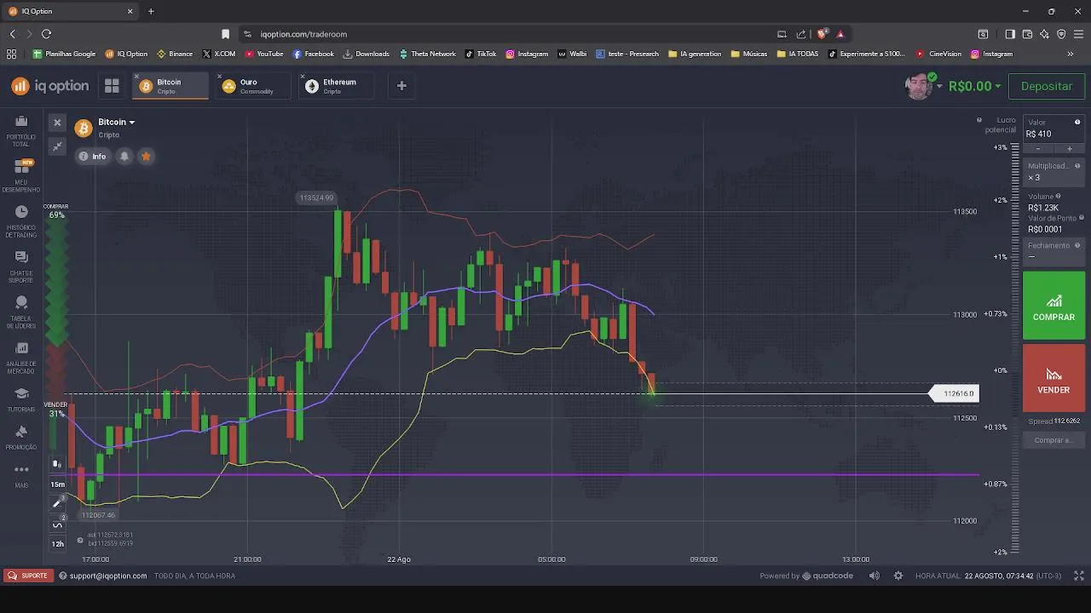This screenshot has width=1091, height=613.
Task: Close the Ouro asset tab
Action: click(219, 77)
